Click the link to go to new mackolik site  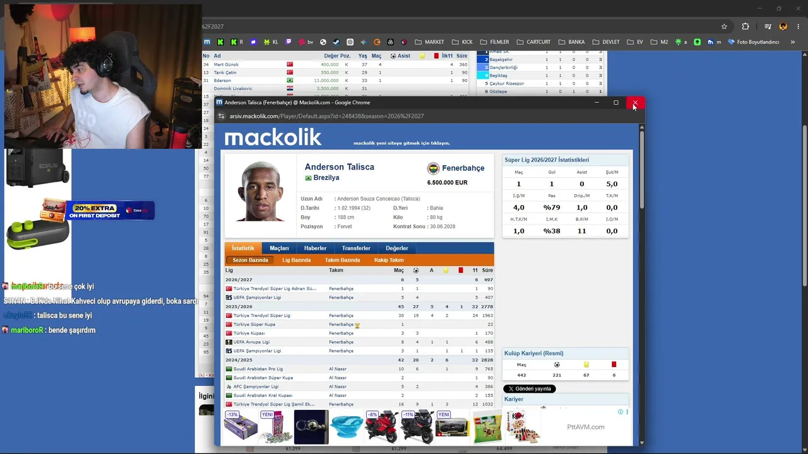401,143
